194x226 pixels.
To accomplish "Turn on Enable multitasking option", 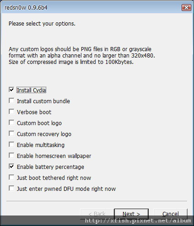I will [11, 145].
